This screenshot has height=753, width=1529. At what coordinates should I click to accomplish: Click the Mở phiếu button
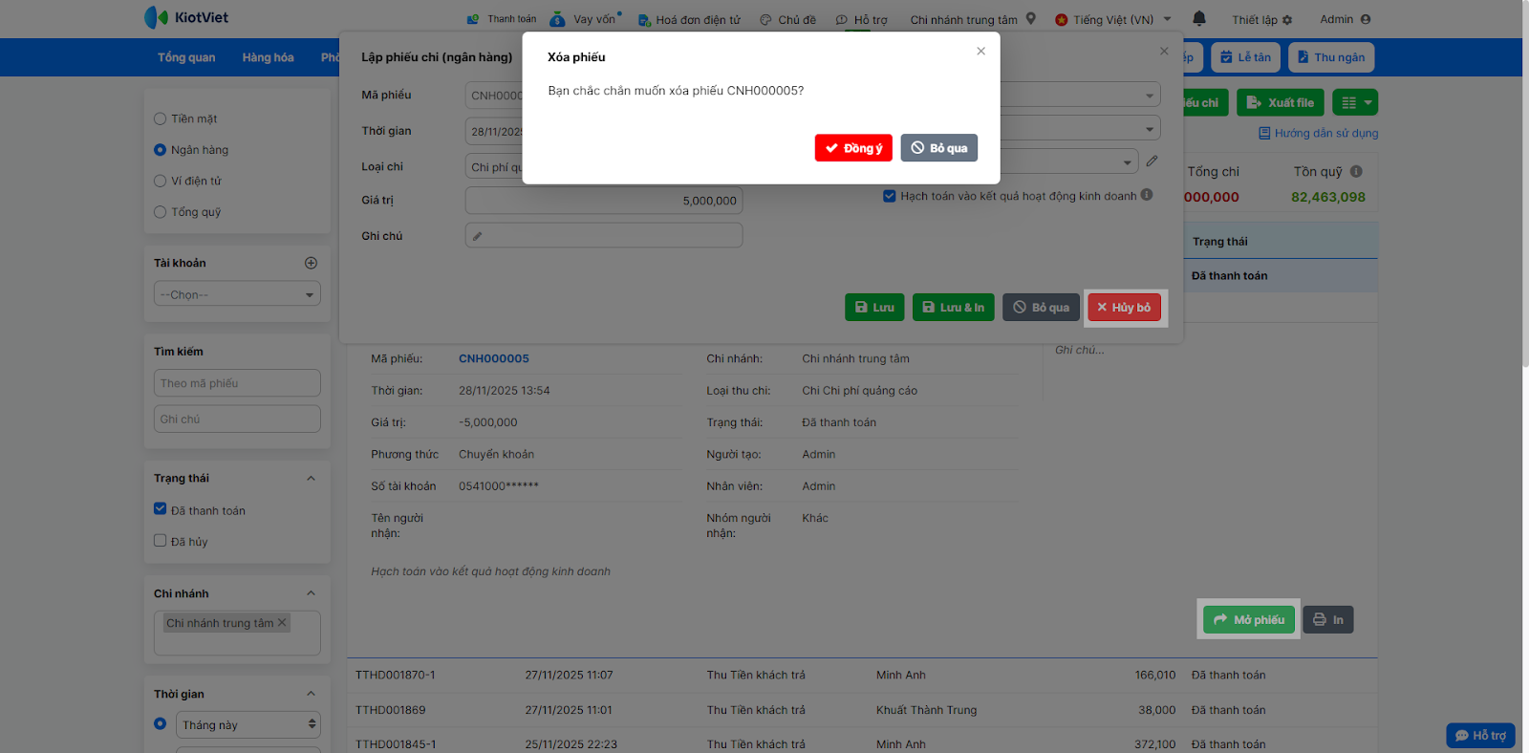click(1249, 620)
